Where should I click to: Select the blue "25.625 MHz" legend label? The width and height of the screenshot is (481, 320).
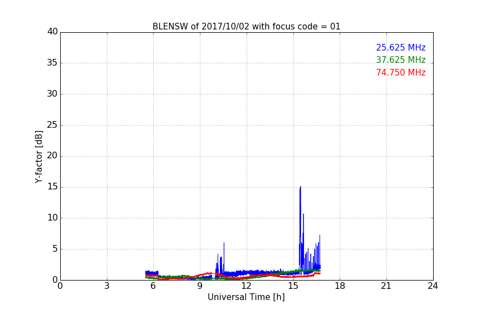[x=401, y=47]
